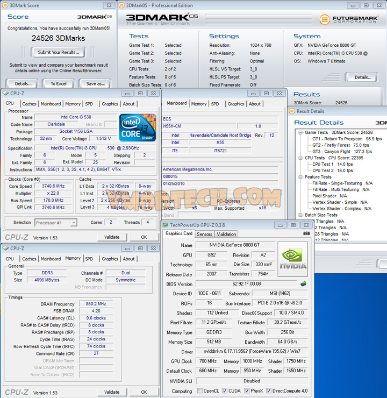Toggle the PhysX checkbox in GPU-Z
The height and width of the screenshot is (398, 387).
(247, 390)
